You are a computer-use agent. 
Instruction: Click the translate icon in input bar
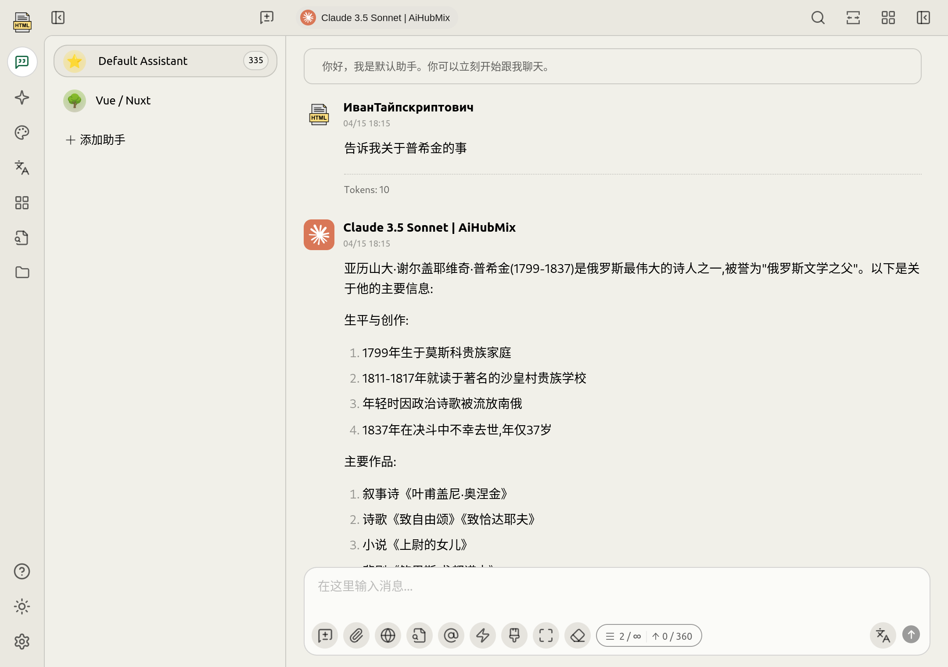pyautogui.click(x=883, y=635)
